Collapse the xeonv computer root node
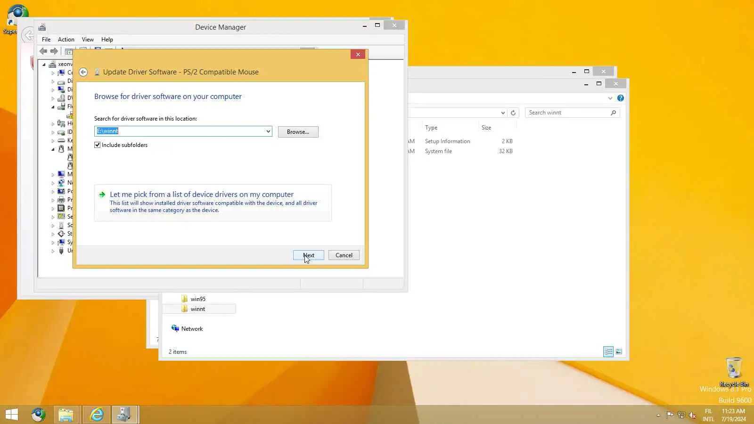 point(44,64)
